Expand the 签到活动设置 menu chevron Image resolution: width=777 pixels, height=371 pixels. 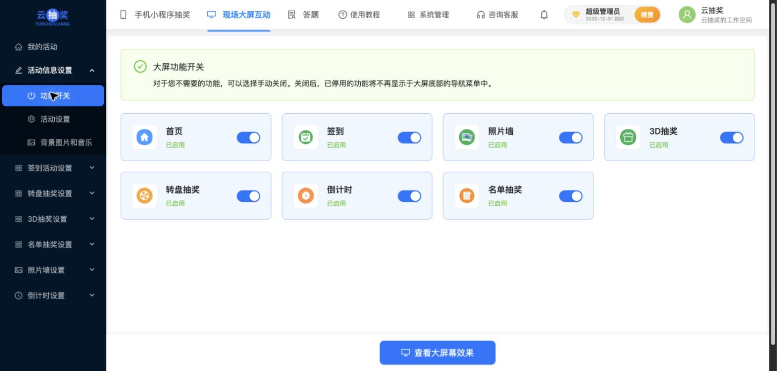coord(92,168)
